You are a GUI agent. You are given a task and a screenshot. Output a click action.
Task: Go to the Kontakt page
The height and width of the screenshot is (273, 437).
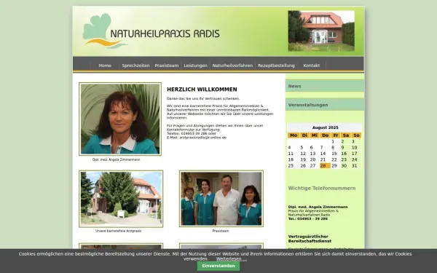coord(311,66)
